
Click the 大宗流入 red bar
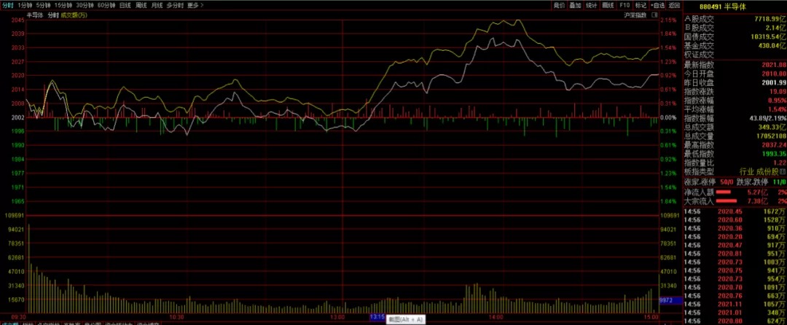tap(727, 201)
